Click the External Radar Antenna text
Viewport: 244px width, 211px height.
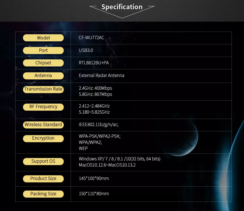coord(101,76)
